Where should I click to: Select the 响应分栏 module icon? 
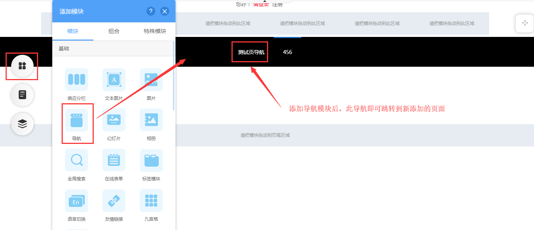(77, 80)
